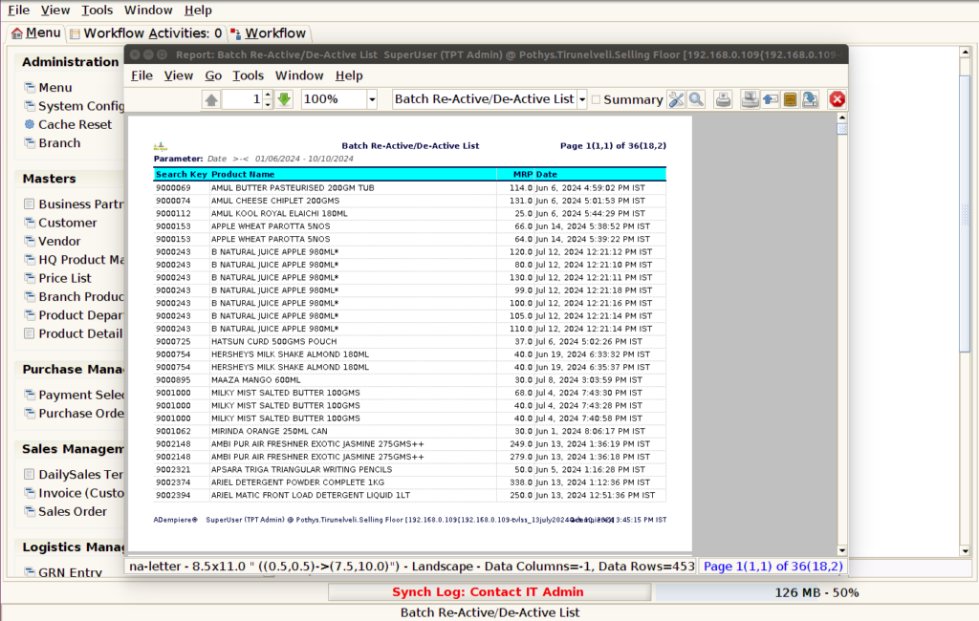The width and height of the screenshot is (979, 621).
Task: Click AMUL BUTTER PASTEURISED 200GM TUB row
Action: point(409,188)
